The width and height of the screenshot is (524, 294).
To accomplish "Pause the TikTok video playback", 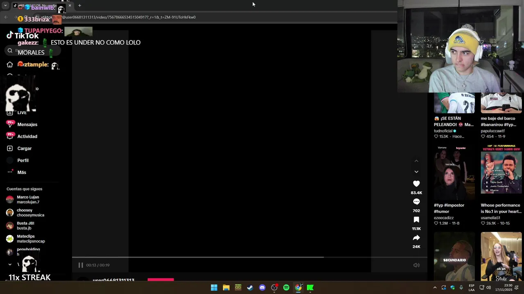I will (x=81, y=265).
